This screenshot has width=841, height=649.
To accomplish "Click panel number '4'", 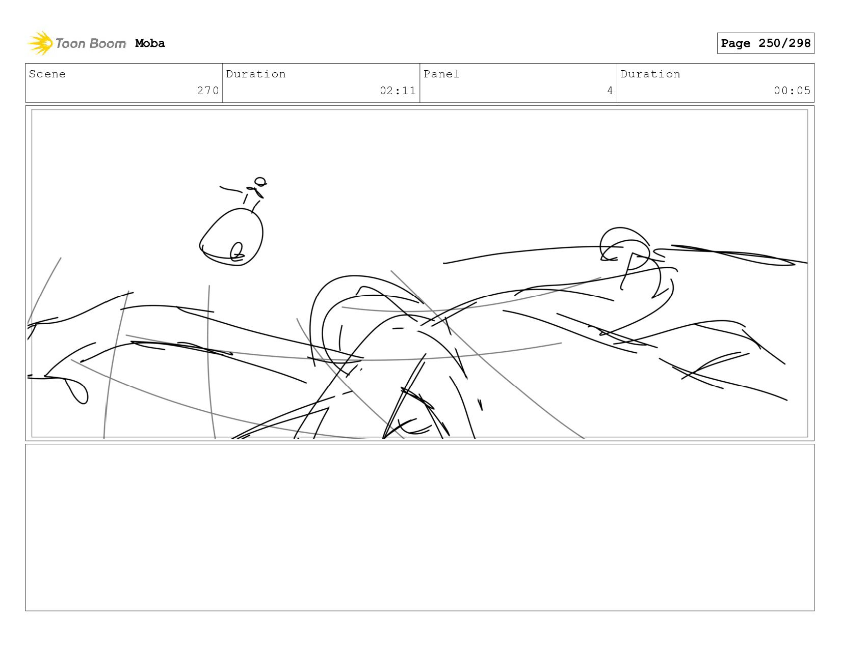I will point(610,91).
